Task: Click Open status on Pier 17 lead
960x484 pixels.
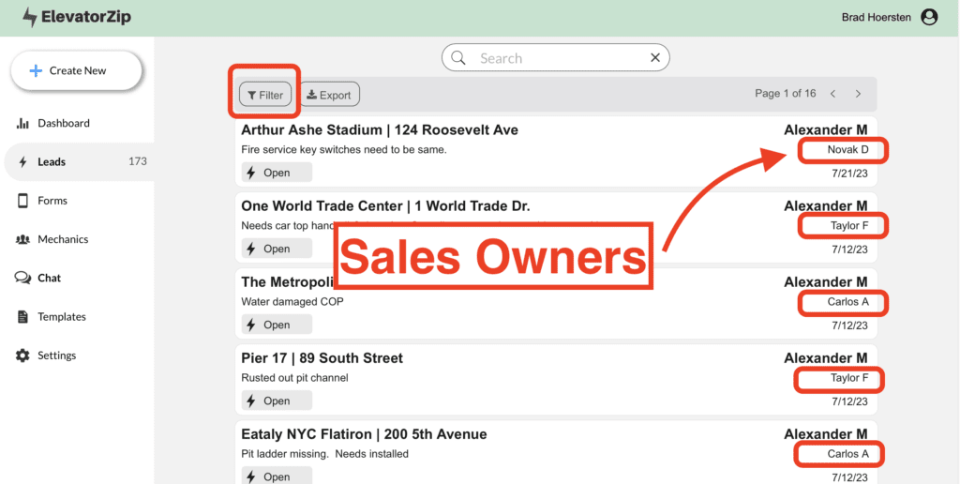Action: click(277, 401)
